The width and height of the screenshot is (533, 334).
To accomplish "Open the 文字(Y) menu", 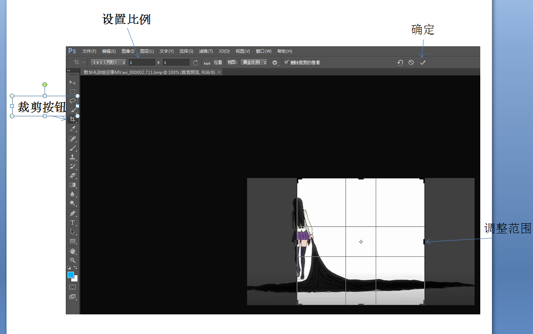I will tap(167, 51).
